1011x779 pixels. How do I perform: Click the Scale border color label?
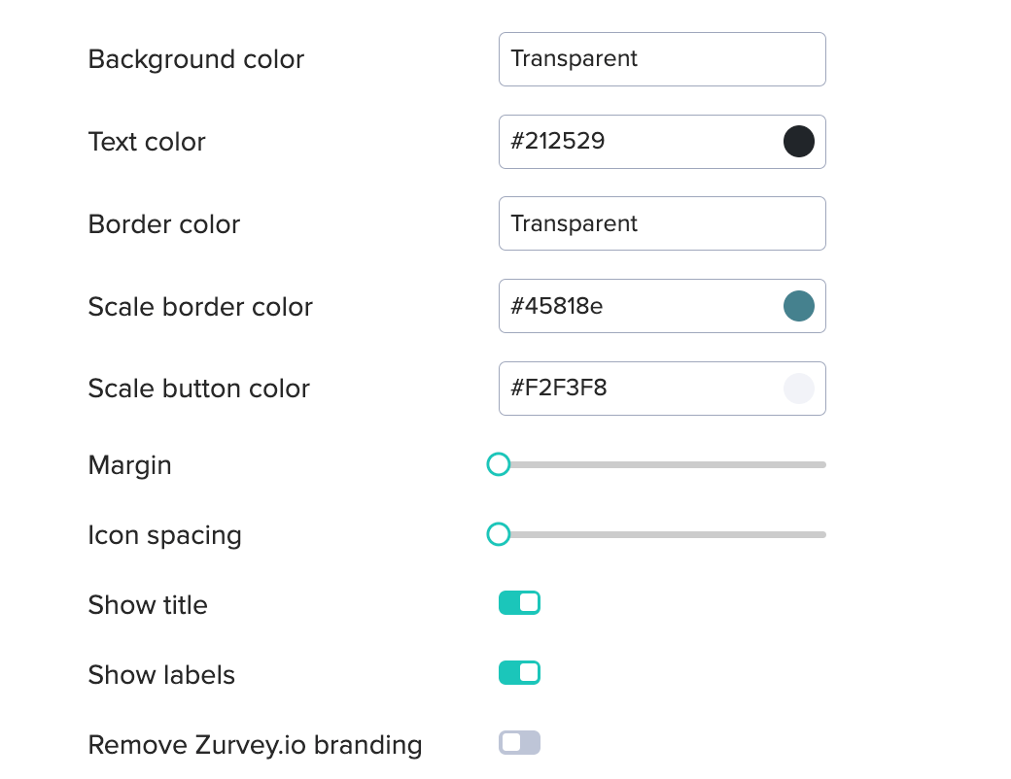coord(200,306)
